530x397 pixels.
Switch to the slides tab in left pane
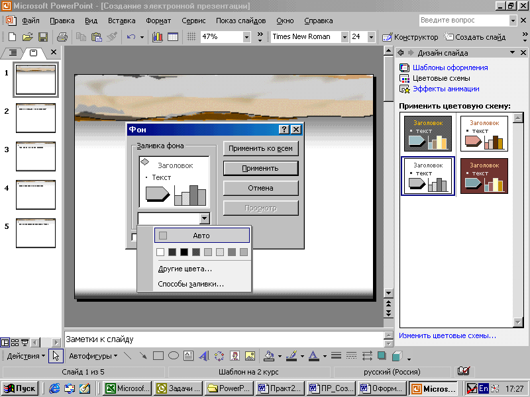coord(34,52)
